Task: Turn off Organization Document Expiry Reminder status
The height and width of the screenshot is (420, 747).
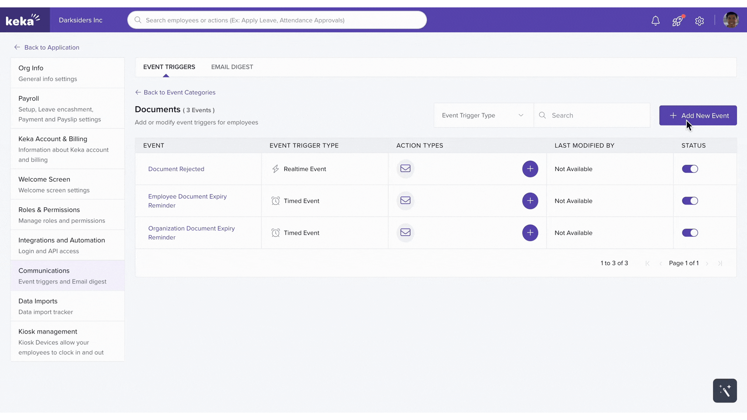Action: tap(690, 233)
